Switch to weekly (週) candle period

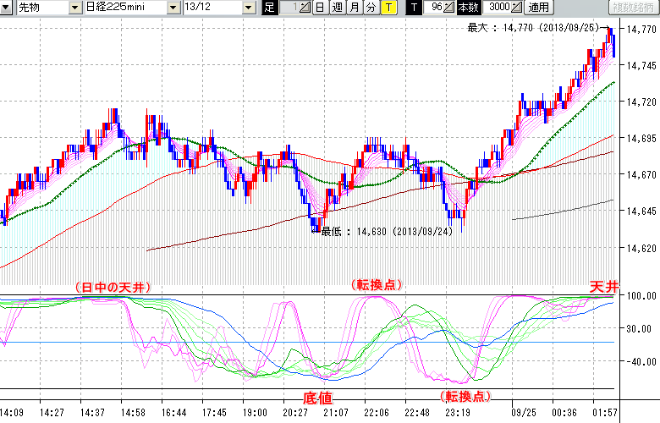pyautogui.click(x=337, y=8)
